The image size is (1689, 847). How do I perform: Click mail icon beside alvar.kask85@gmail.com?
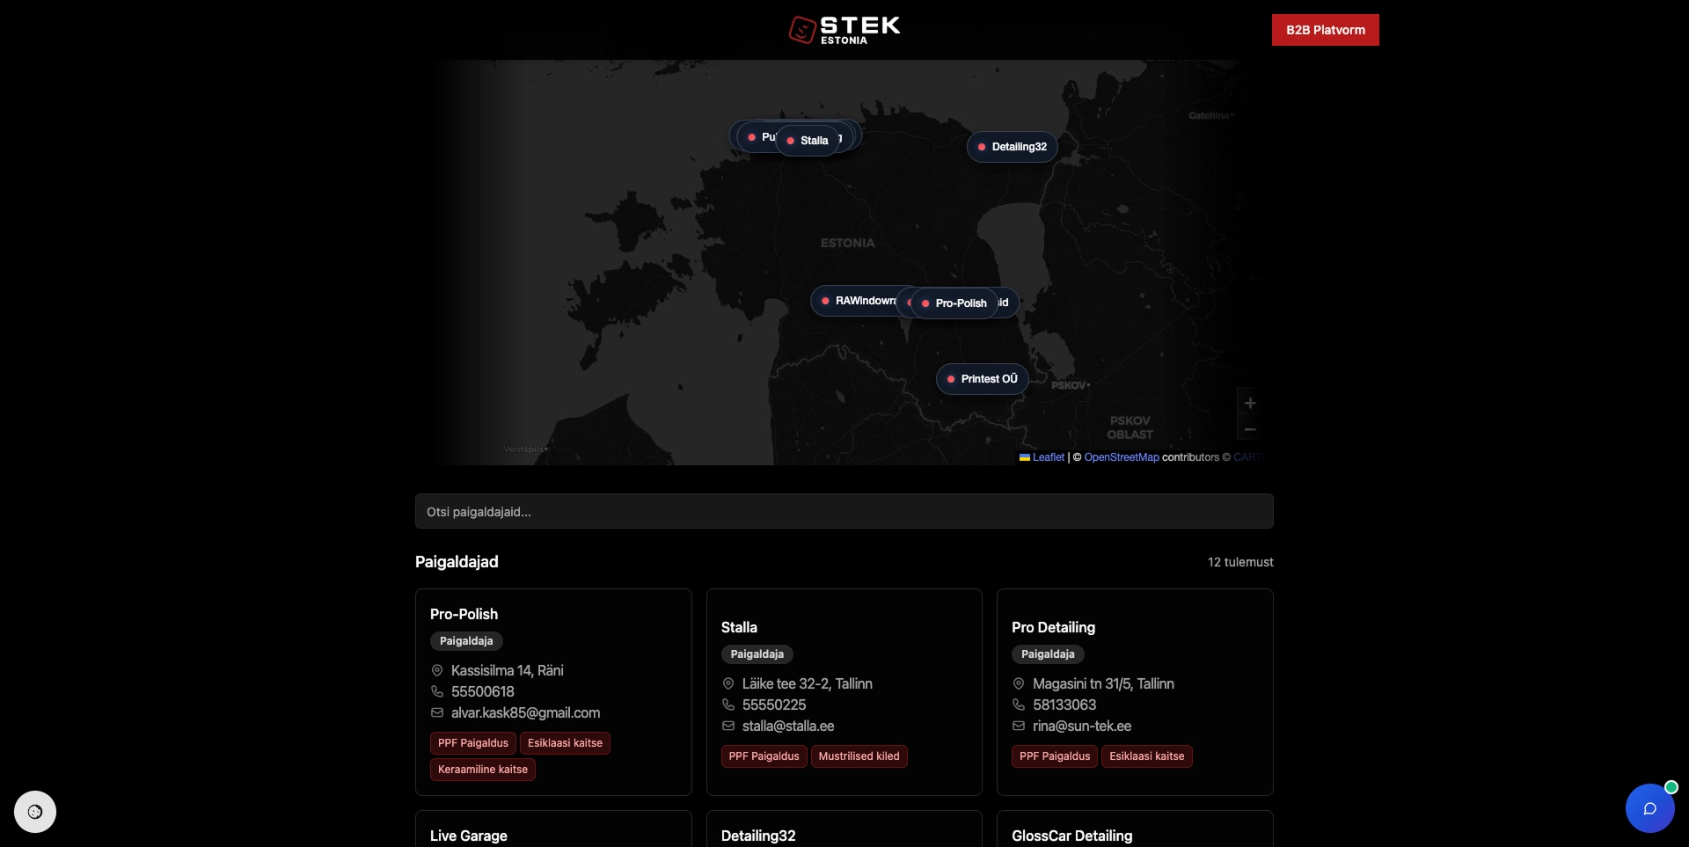point(437,712)
